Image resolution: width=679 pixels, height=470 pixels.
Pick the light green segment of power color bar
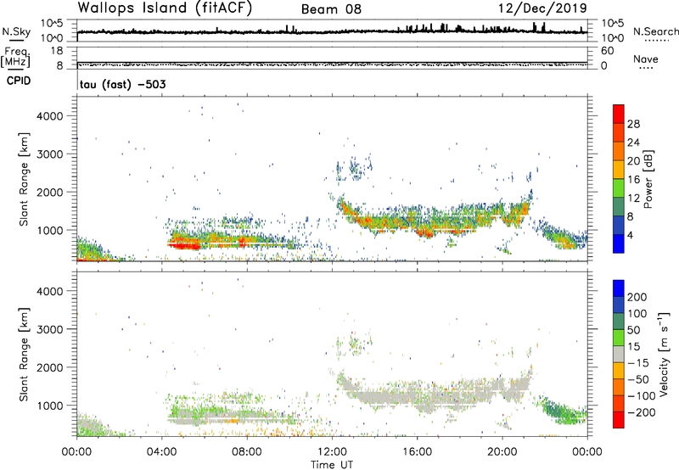point(619,188)
